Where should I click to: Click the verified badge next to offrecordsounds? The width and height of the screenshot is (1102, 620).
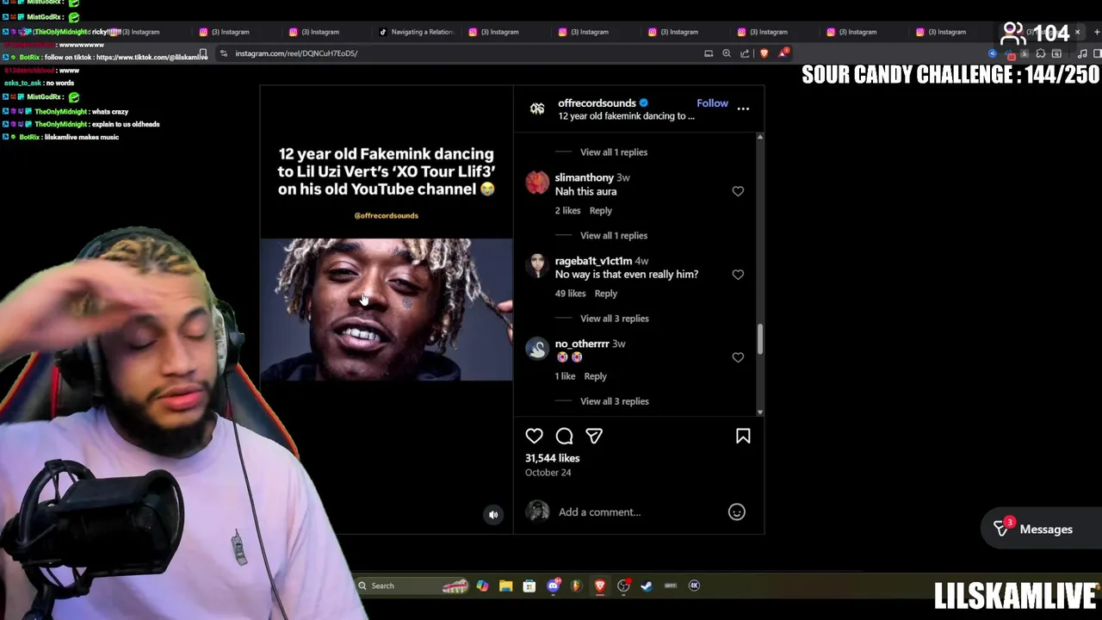(643, 103)
